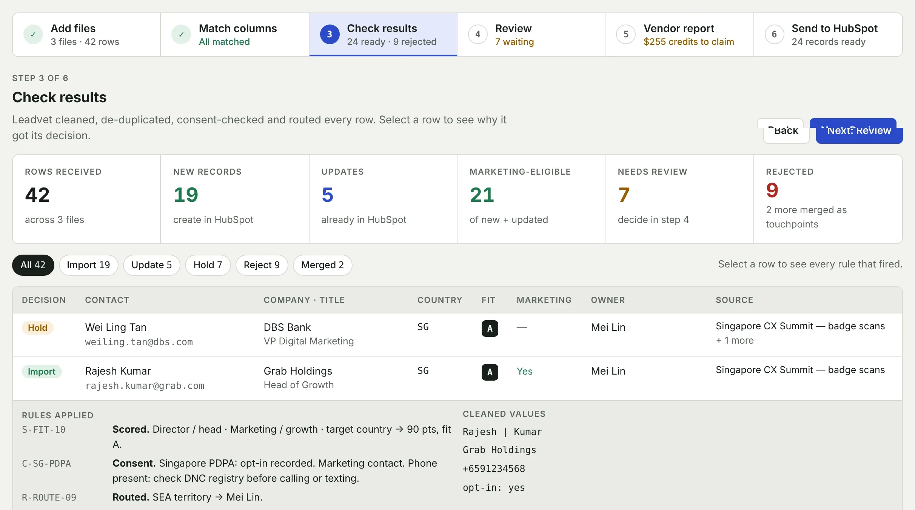Screen dimensions: 915x510
Task: Click the C-SG-PDPA rule code
Action: point(46,464)
